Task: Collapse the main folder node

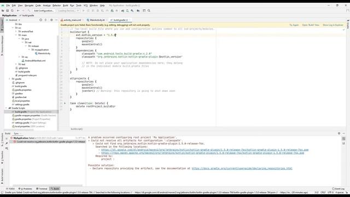Action: (16, 35)
